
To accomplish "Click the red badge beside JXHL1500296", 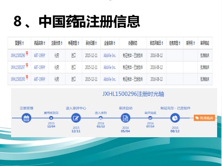I will tap(27, 53).
